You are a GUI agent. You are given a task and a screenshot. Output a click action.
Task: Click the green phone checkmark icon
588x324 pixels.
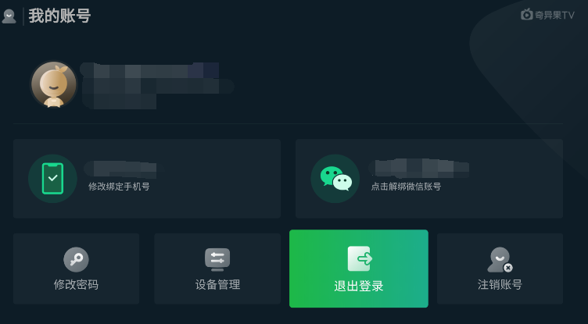pos(52,179)
